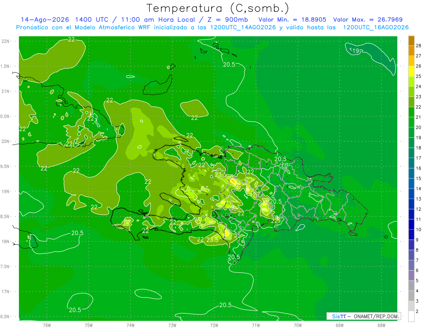Viewport: 428px width, 330px height.
Task: Select the orange swatch between 27 and 28
Action: [x=411, y=51]
